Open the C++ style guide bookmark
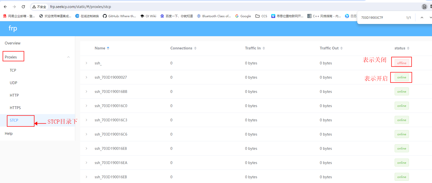 [324, 16]
